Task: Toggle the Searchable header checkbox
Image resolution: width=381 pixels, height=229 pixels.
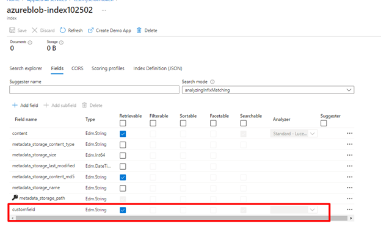Action: [243, 123]
